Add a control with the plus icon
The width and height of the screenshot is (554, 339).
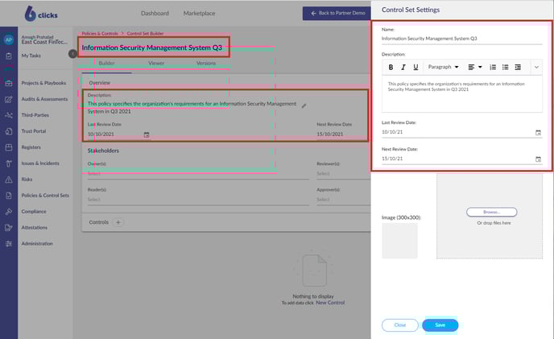tap(118, 222)
